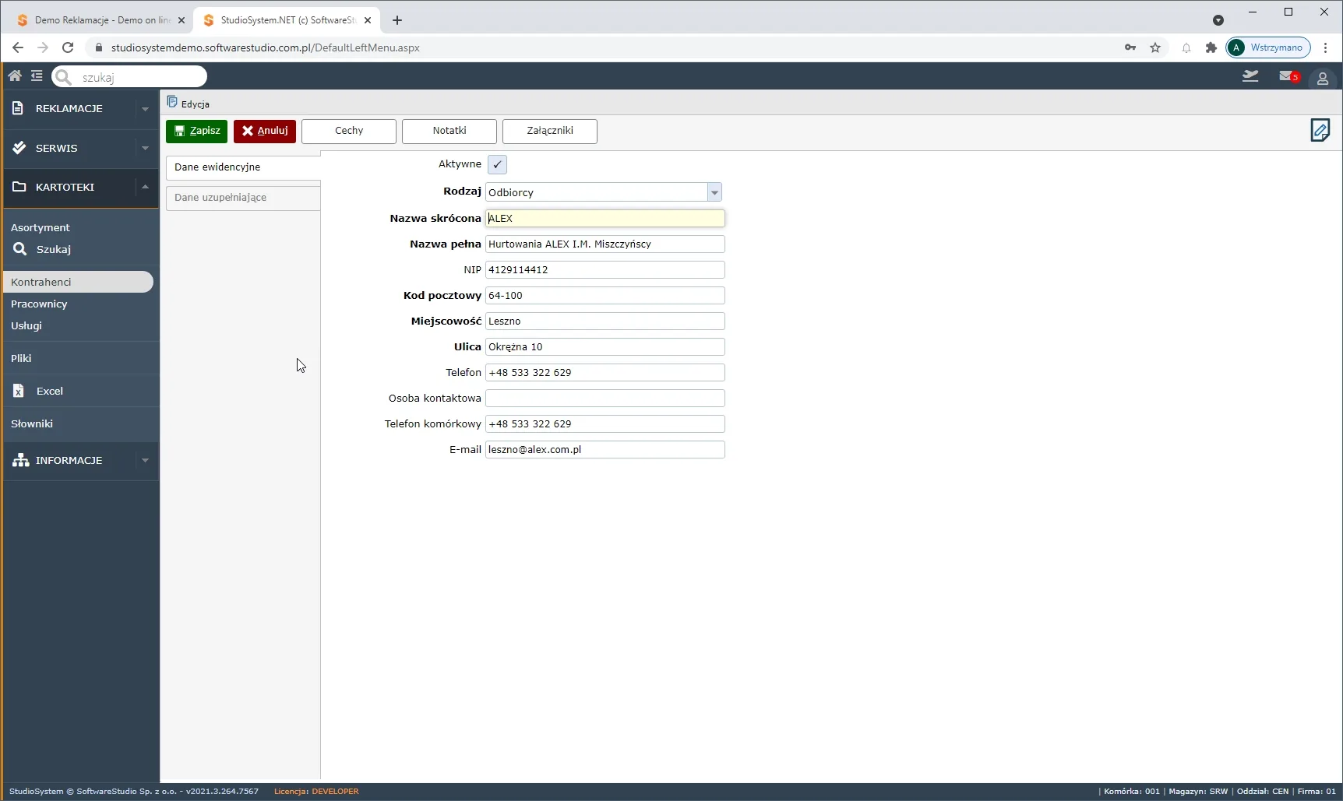
Task: Click the site lock icon in address bar
Action: pyautogui.click(x=98, y=47)
